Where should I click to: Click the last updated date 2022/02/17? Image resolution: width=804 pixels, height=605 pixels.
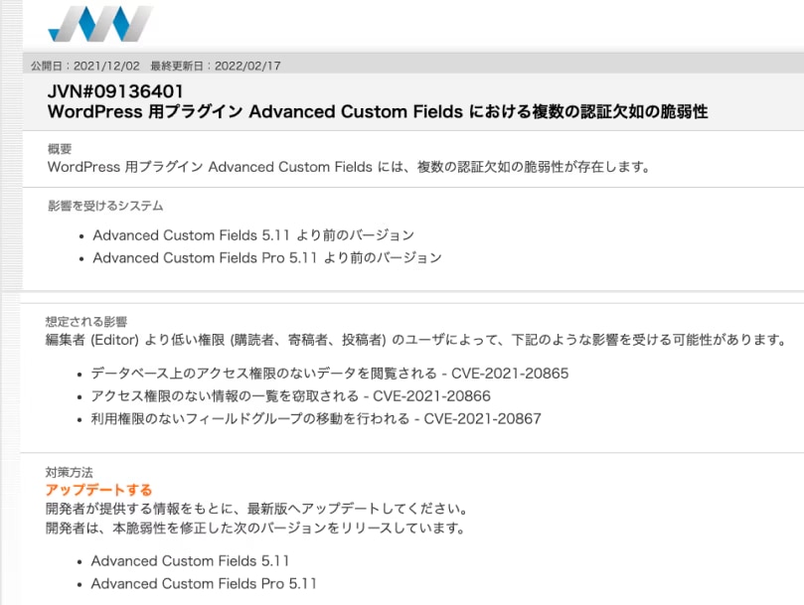pyautogui.click(x=247, y=66)
